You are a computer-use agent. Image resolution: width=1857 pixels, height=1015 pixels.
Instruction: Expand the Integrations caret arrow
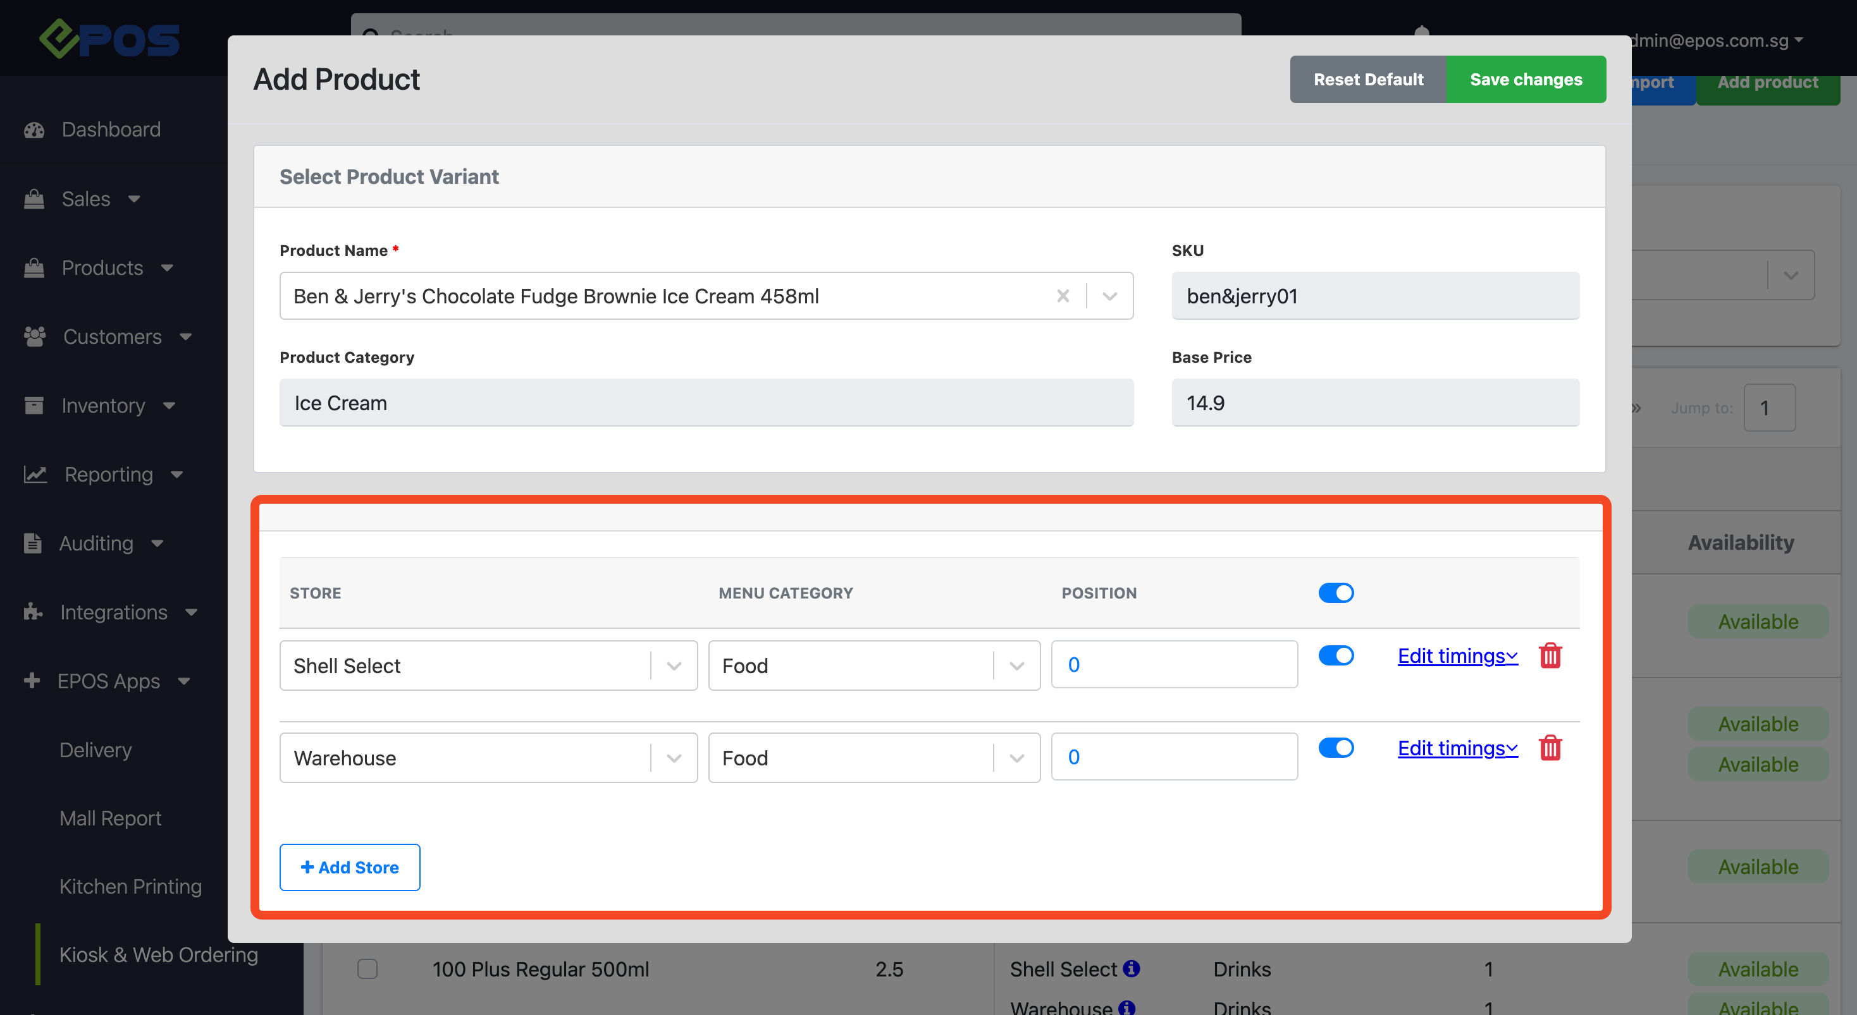[x=191, y=613]
